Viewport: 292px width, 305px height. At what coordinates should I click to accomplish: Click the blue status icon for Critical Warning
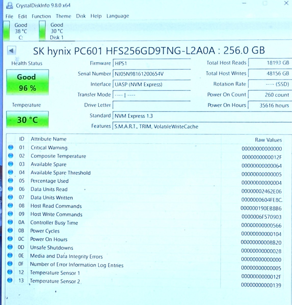(x=10, y=147)
